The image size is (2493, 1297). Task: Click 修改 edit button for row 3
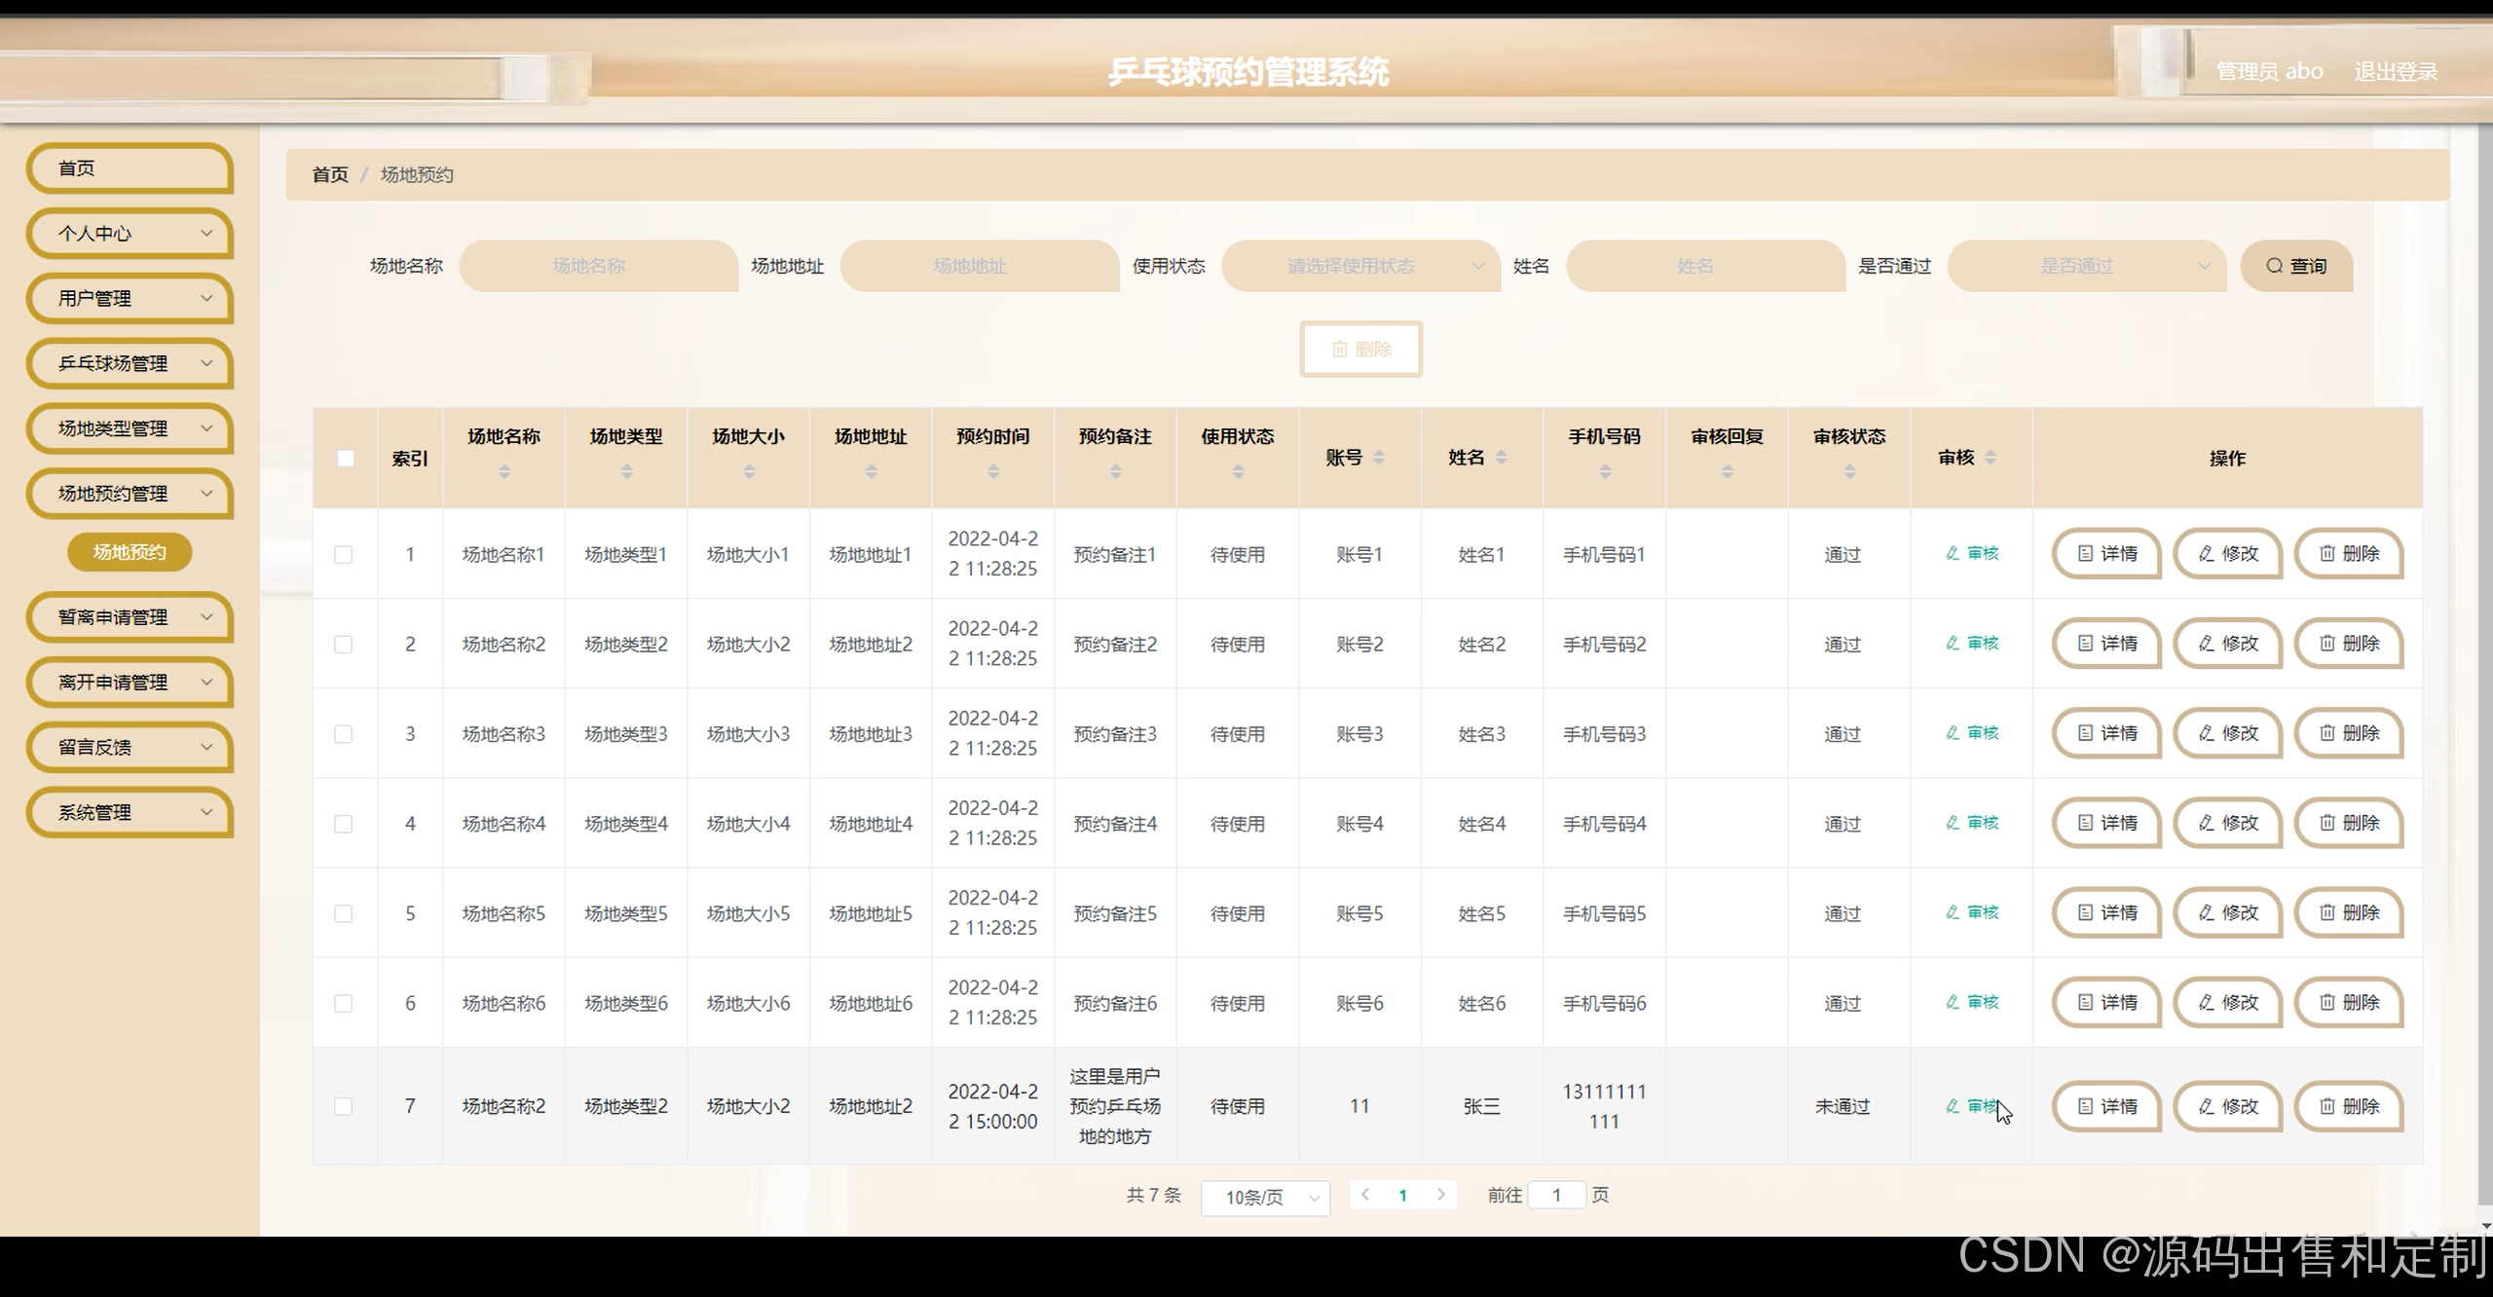[x=2228, y=733]
